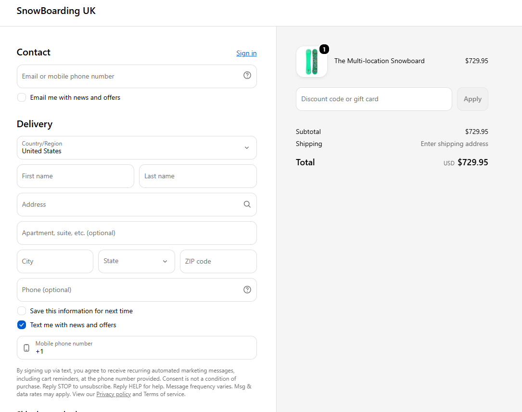Image resolution: width=522 pixels, height=412 pixels.
Task: Click the product name The Multi-location Snowboard
Action: tap(379, 61)
